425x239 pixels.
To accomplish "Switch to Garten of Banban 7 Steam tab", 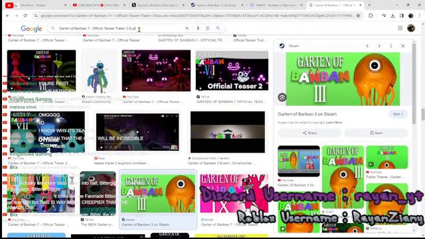I will click(217, 5).
